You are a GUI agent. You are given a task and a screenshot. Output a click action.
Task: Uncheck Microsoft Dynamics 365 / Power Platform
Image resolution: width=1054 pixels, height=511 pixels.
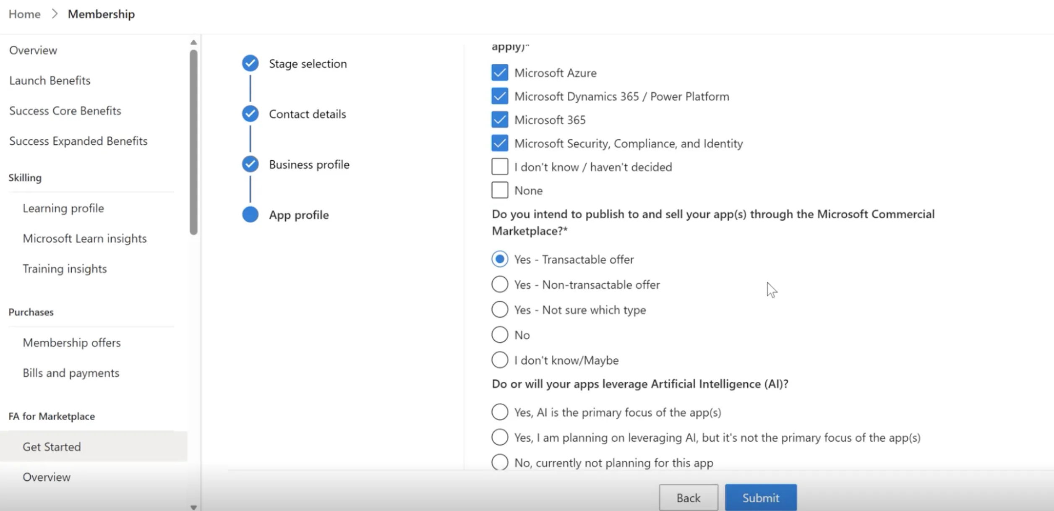[500, 96]
